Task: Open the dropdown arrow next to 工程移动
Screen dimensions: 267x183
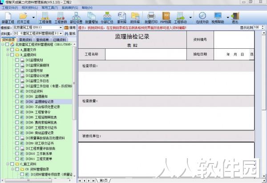Action: 190,17
